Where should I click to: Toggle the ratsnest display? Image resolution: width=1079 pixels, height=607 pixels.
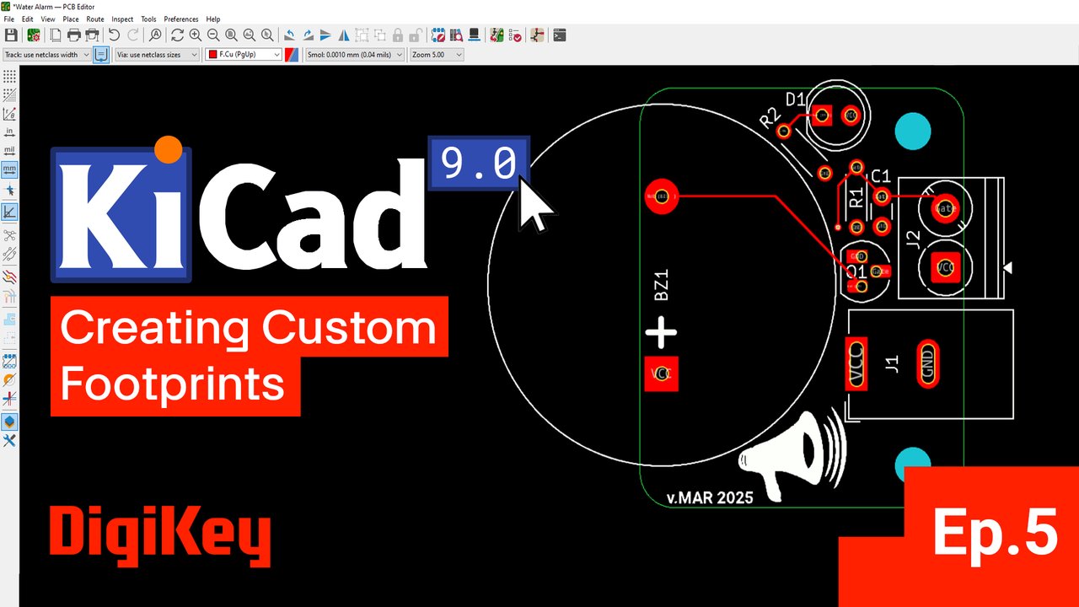click(9, 236)
